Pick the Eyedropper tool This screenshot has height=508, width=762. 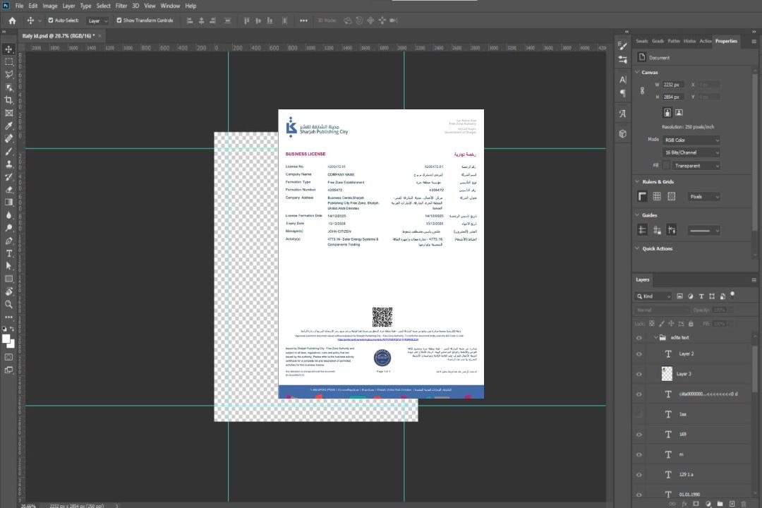(9, 126)
